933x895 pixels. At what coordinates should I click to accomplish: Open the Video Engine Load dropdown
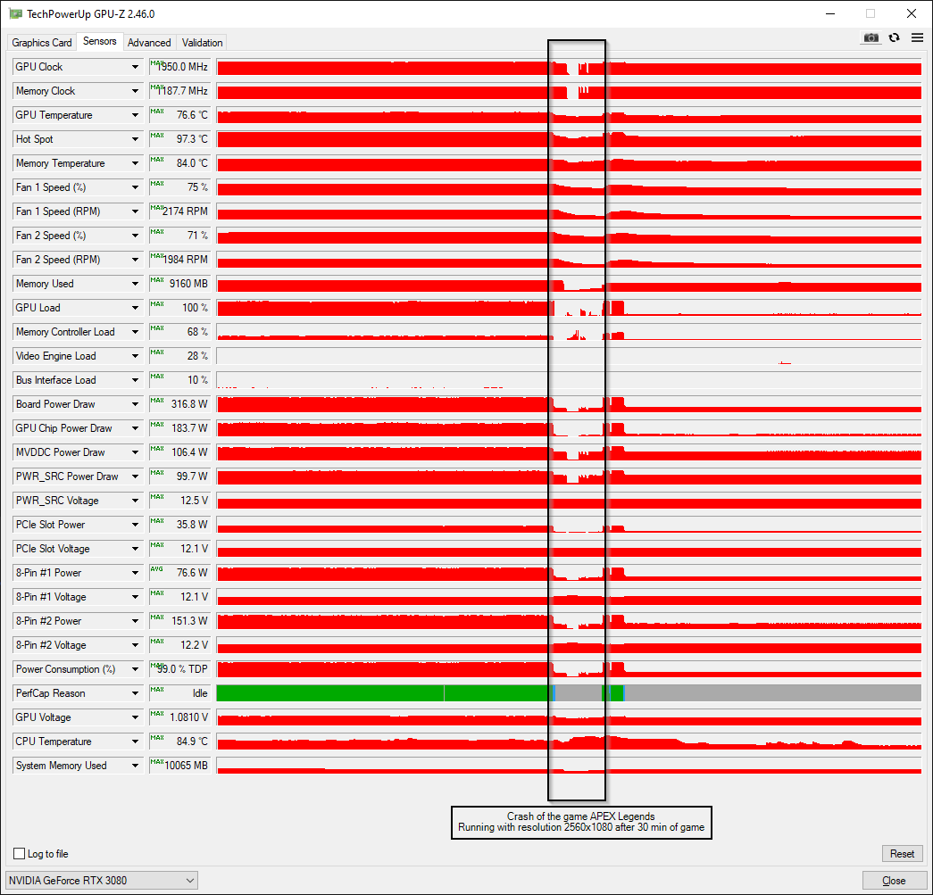pyautogui.click(x=135, y=356)
